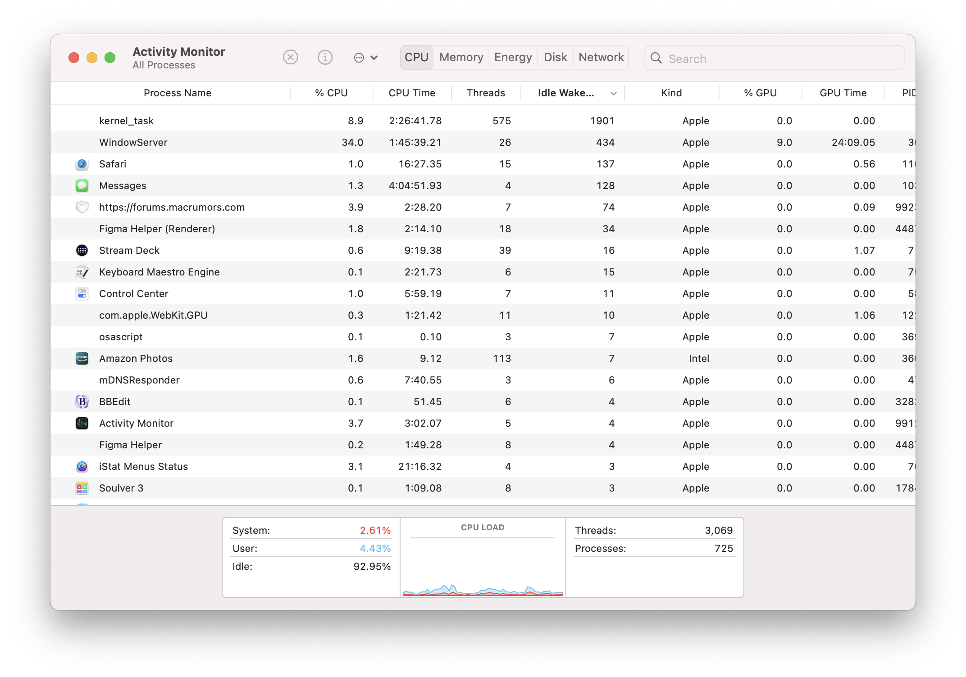The image size is (966, 677).
Task: Click the Messages app icon in the list
Action: tap(82, 185)
